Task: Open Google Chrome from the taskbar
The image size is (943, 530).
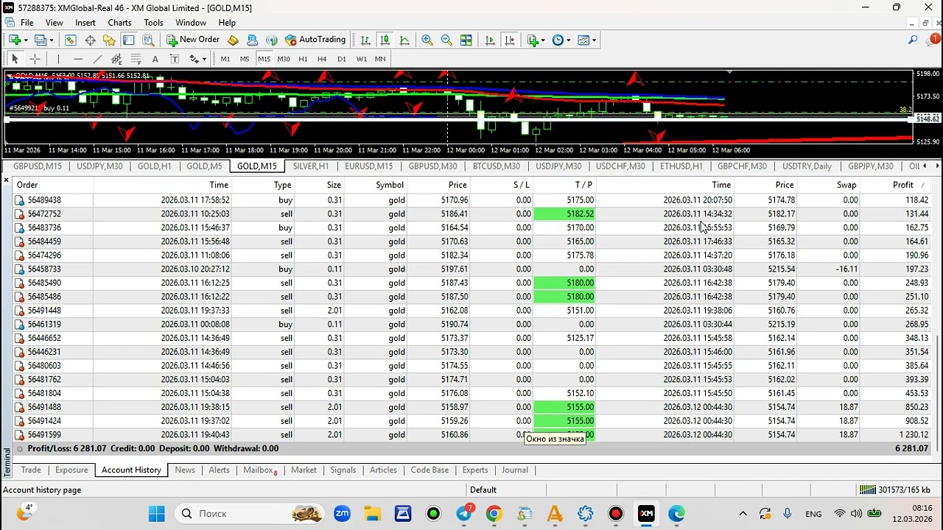Action: (x=494, y=514)
